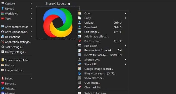The height and width of the screenshot is (94, 176).
Task: Click the Delete file locally icon
Action: click(80, 55)
